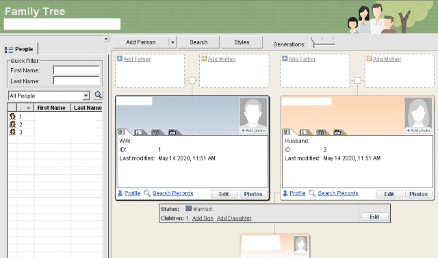Click Edit button in marriage status box
This screenshot has height=258, width=438.
(x=374, y=217)
